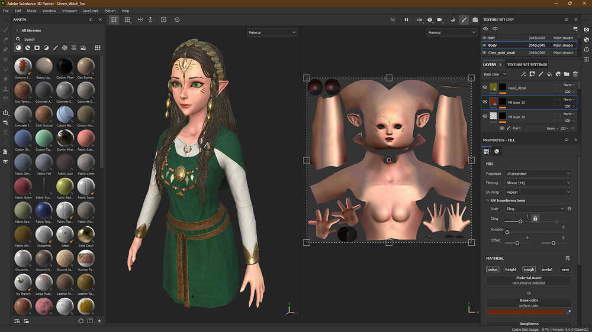Pause rendering with the pause button
The height and width of the screenshot is (332, 592).
(406, 19)
